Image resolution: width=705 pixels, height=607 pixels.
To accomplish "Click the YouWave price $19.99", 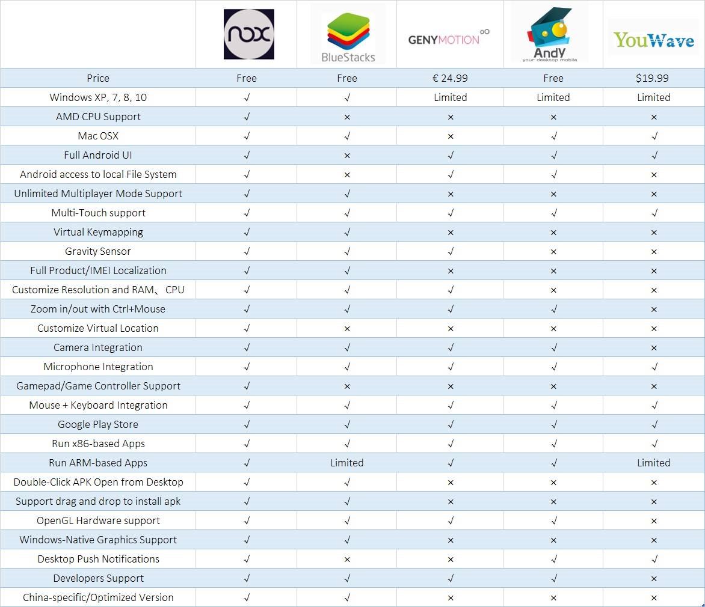I will pos(653,78).
